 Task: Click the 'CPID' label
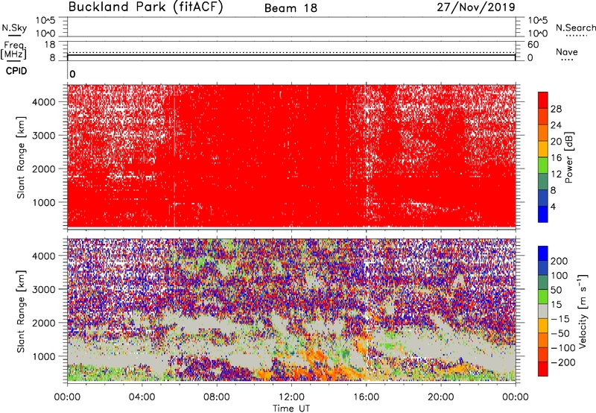pos(16,71)
